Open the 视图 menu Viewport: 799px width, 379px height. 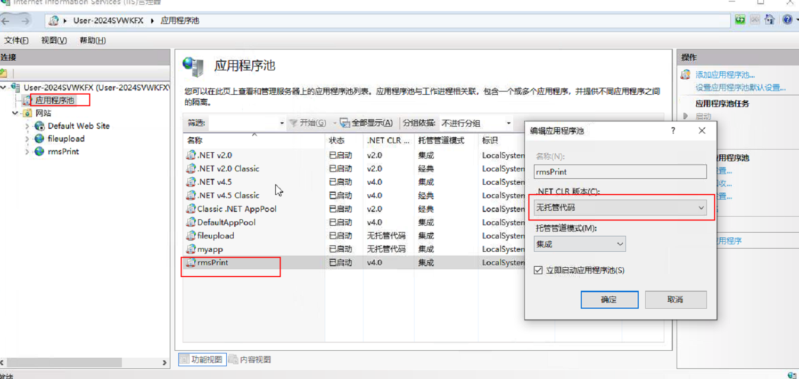[54, 40]
